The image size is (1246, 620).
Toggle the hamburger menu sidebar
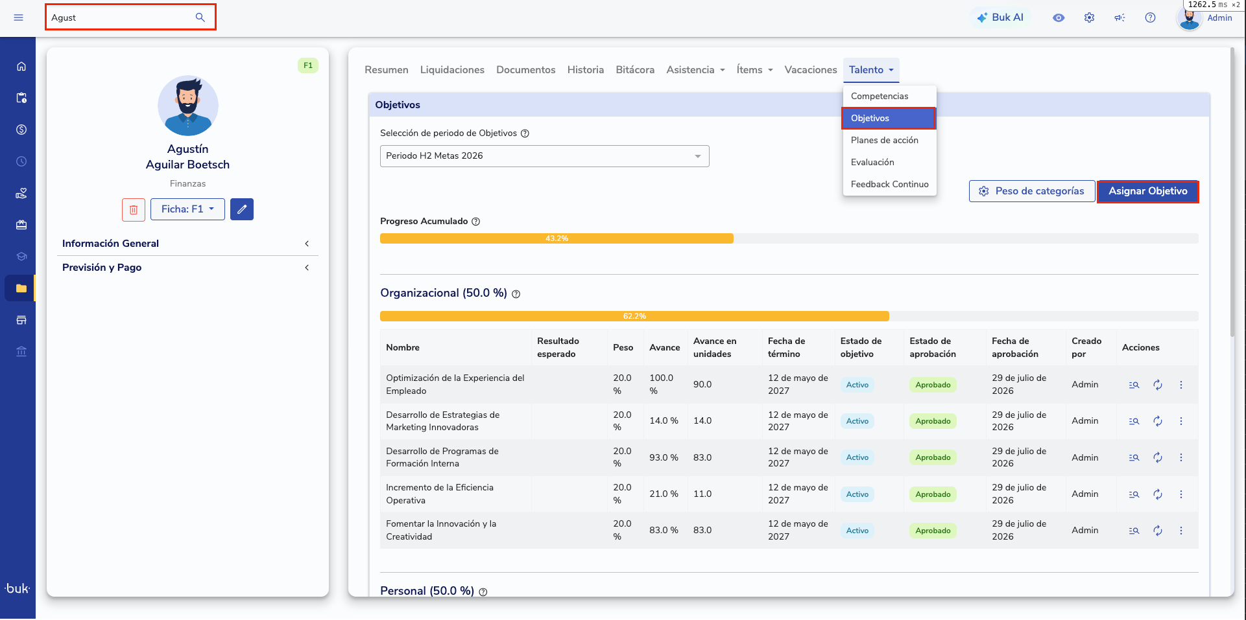[x=19, y=17]
